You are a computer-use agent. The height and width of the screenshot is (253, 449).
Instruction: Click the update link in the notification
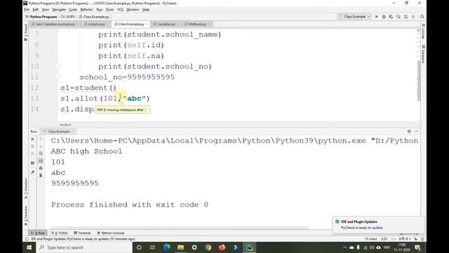(377, 228)
